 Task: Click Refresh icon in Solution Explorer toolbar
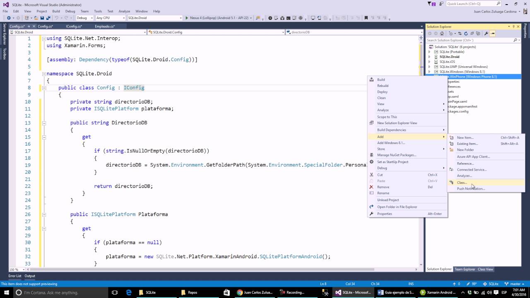click(x=466, y=34)
